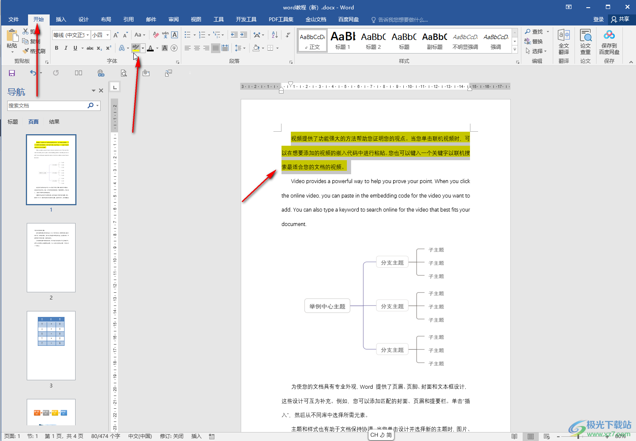Toggle bold formatting
The width and height of the screenshot is (636, 441).
click(x=56, y=48)
